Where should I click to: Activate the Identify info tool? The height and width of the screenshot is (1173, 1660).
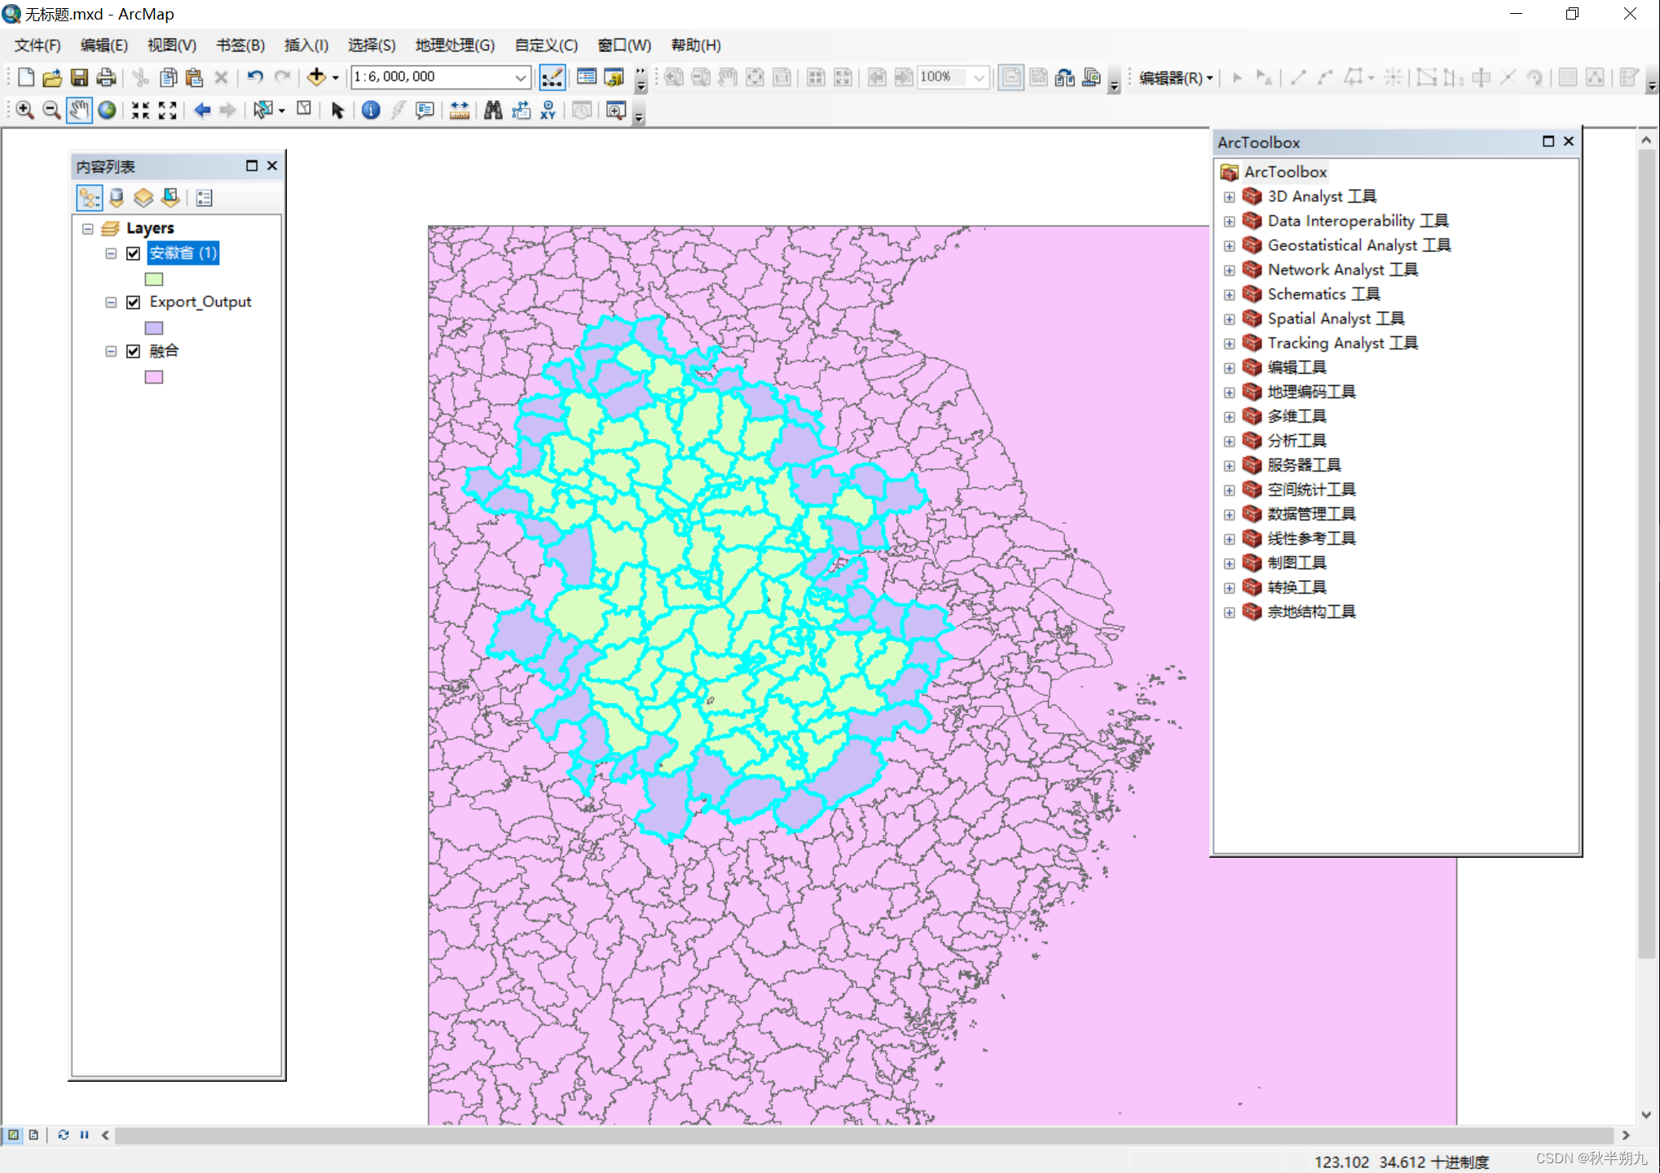[x=371, y=110]
